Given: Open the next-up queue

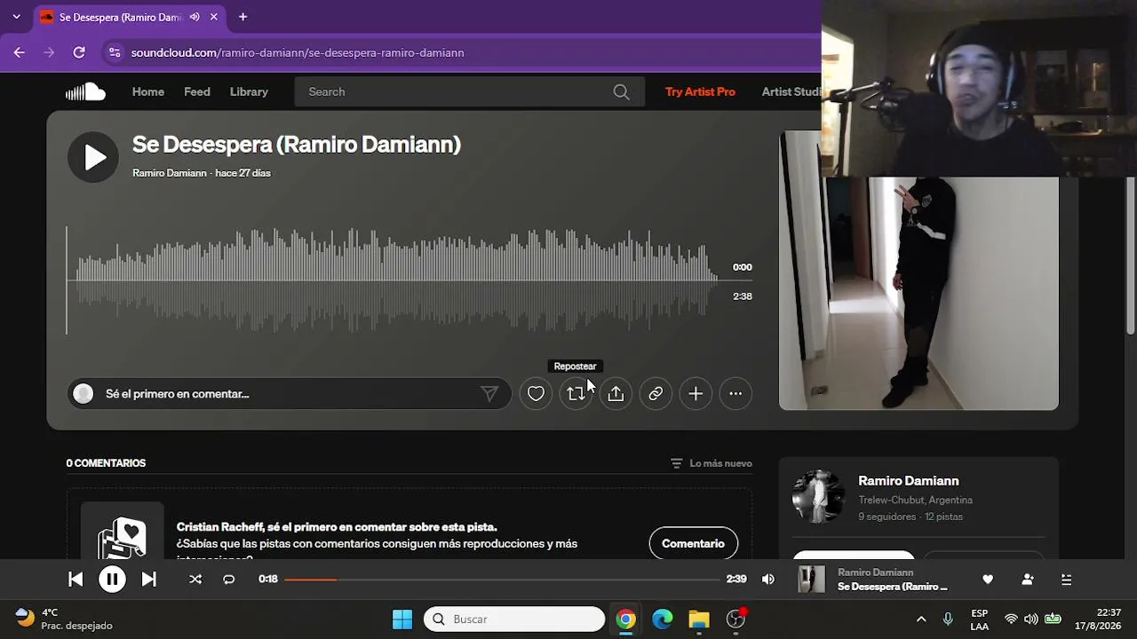Looking at the screenshot, I should 1067,580.
